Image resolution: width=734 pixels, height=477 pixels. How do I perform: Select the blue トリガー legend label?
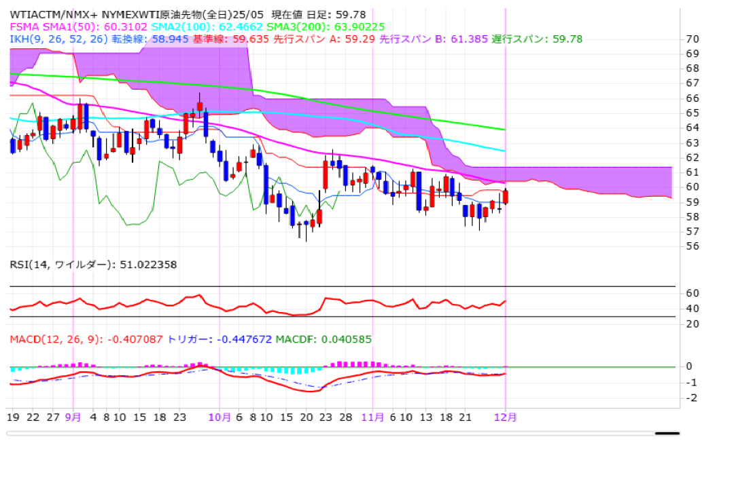220,339
